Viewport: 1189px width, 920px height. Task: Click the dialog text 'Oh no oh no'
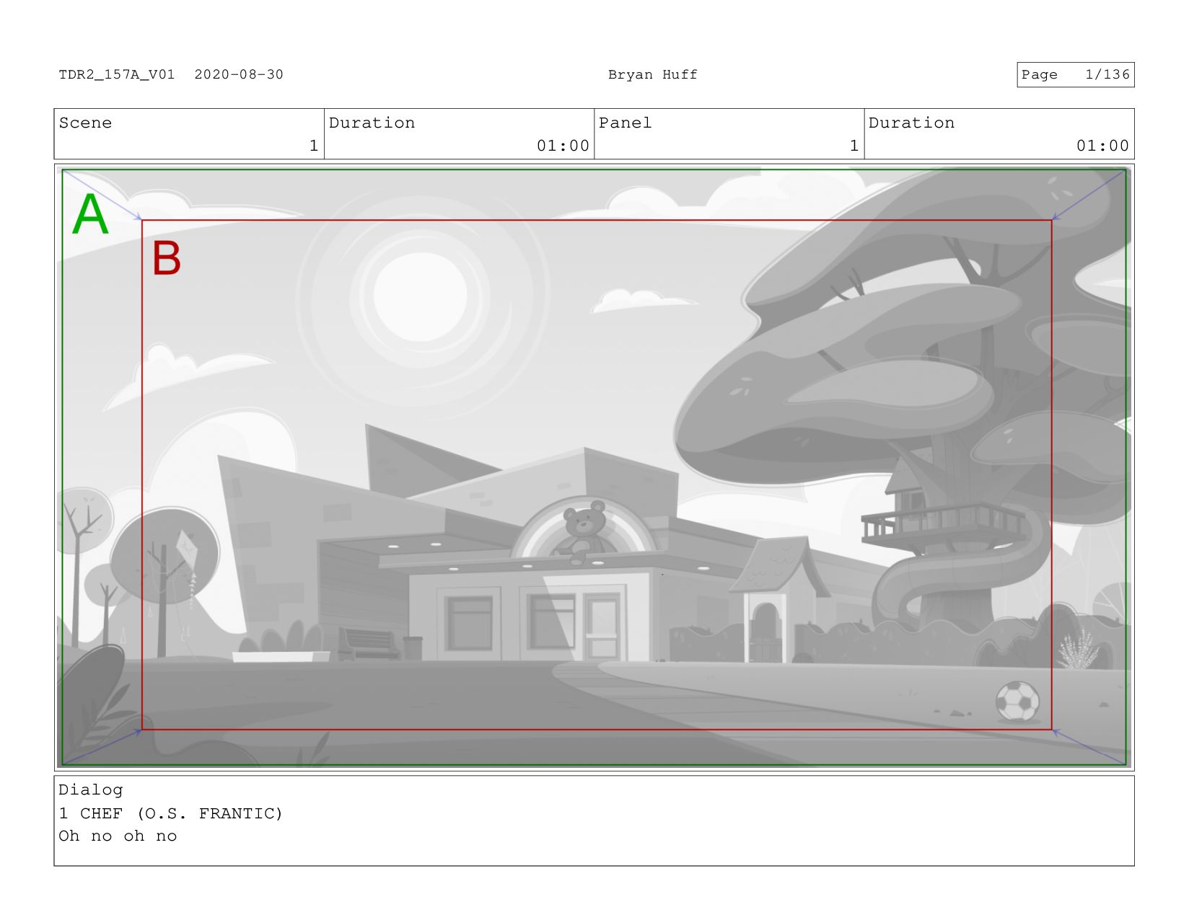point(118,836)
